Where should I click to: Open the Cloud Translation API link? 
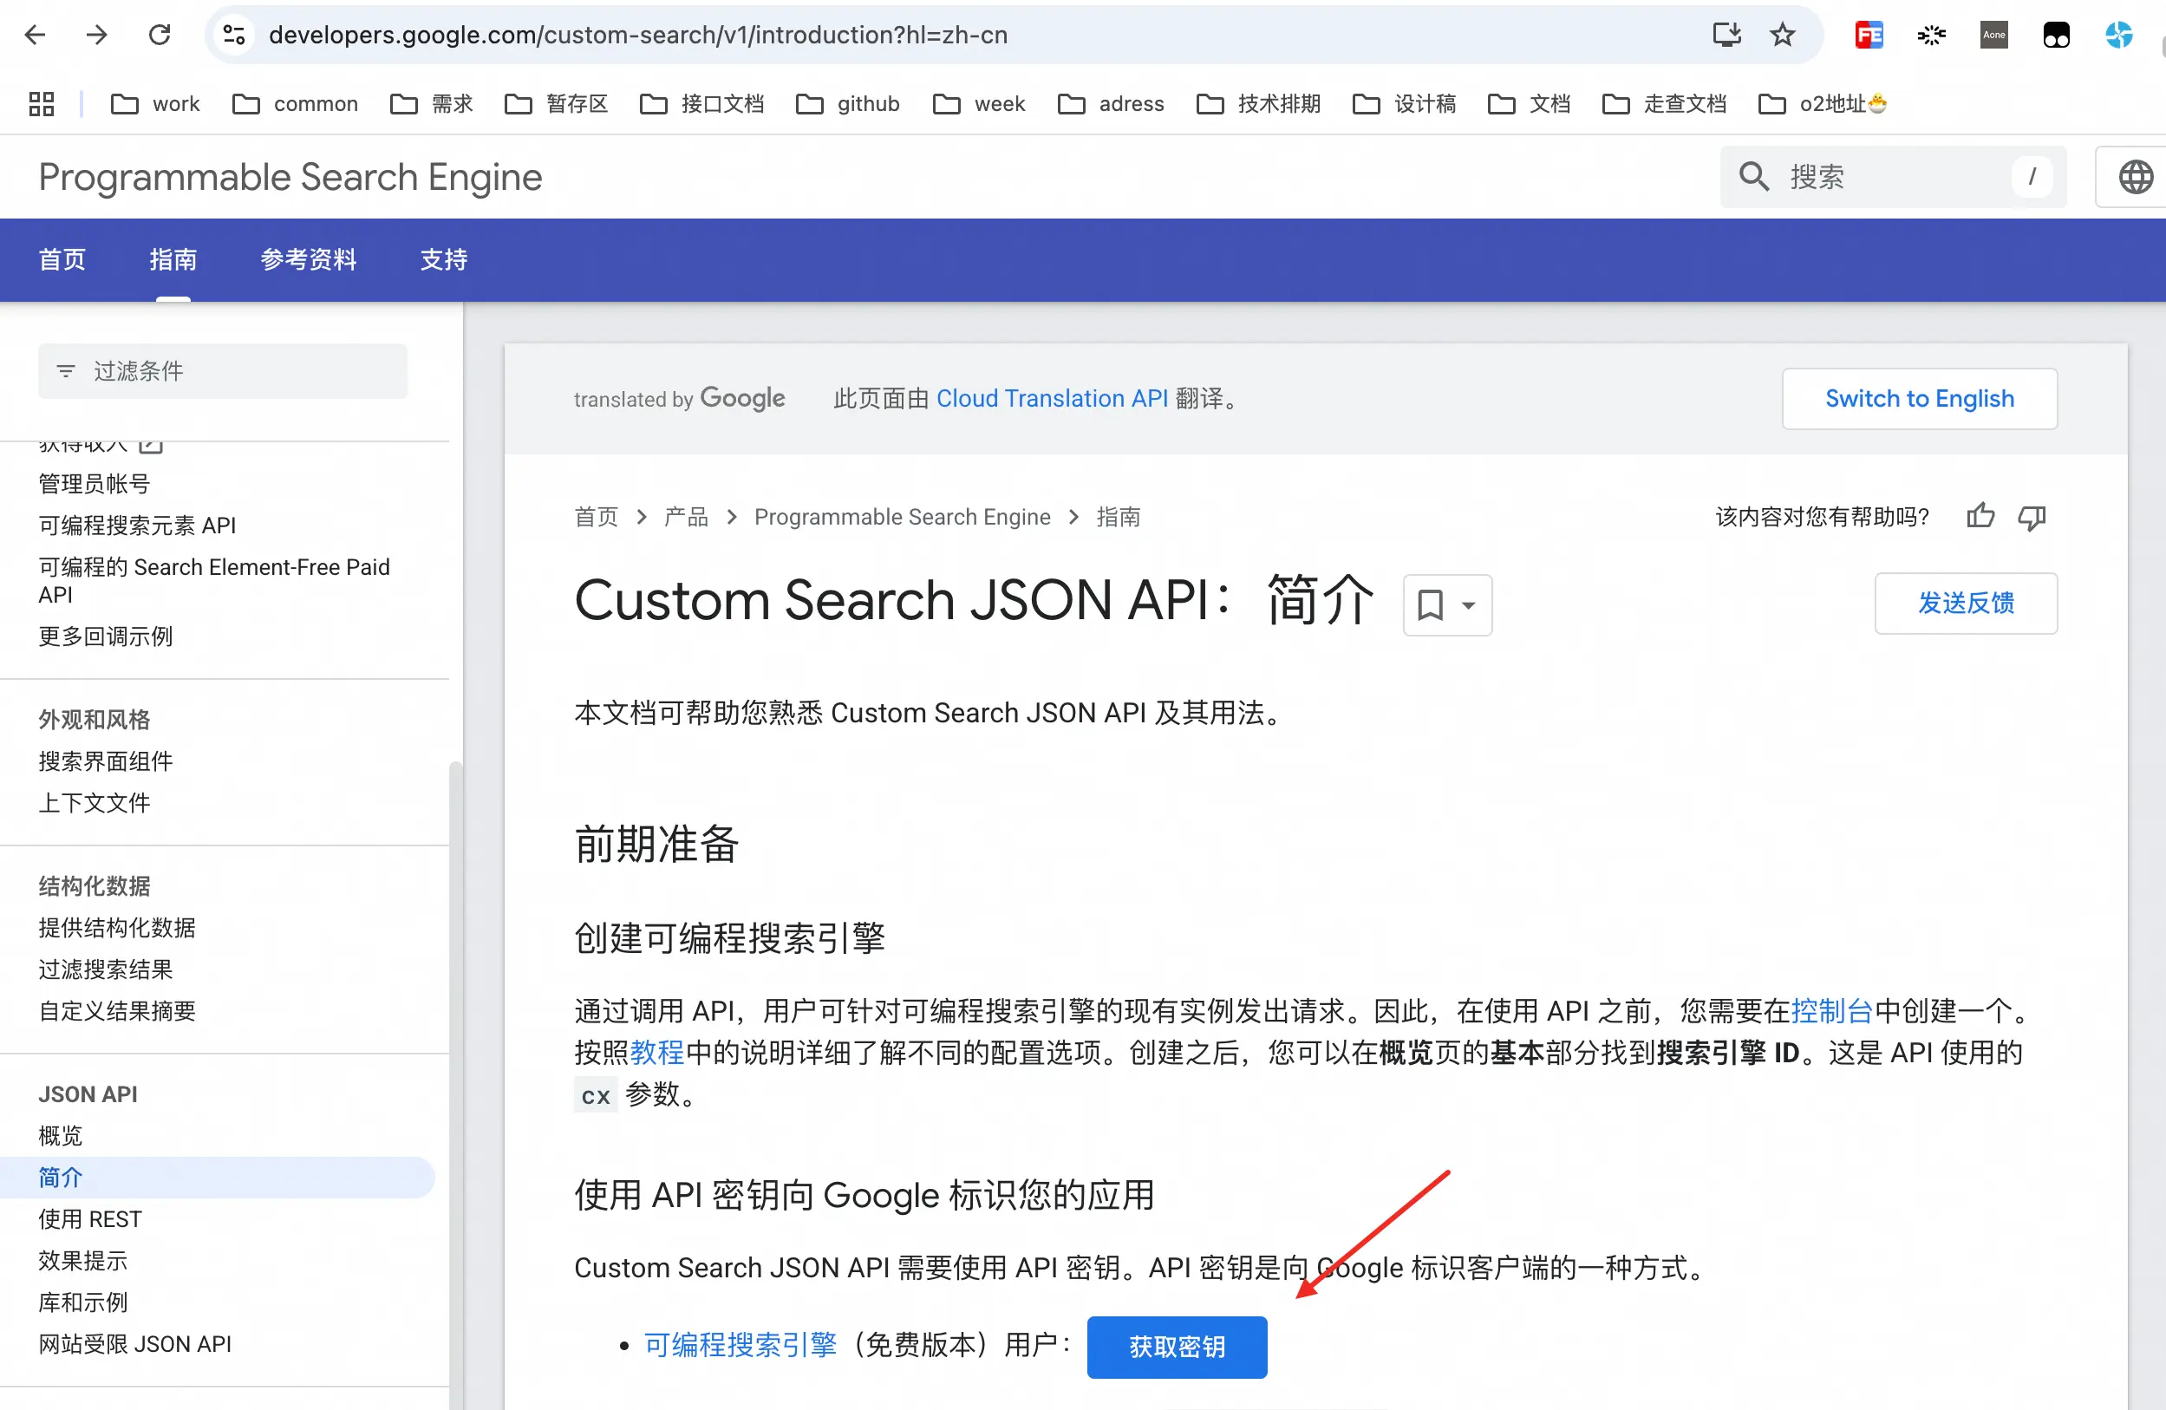point(1052,398)
